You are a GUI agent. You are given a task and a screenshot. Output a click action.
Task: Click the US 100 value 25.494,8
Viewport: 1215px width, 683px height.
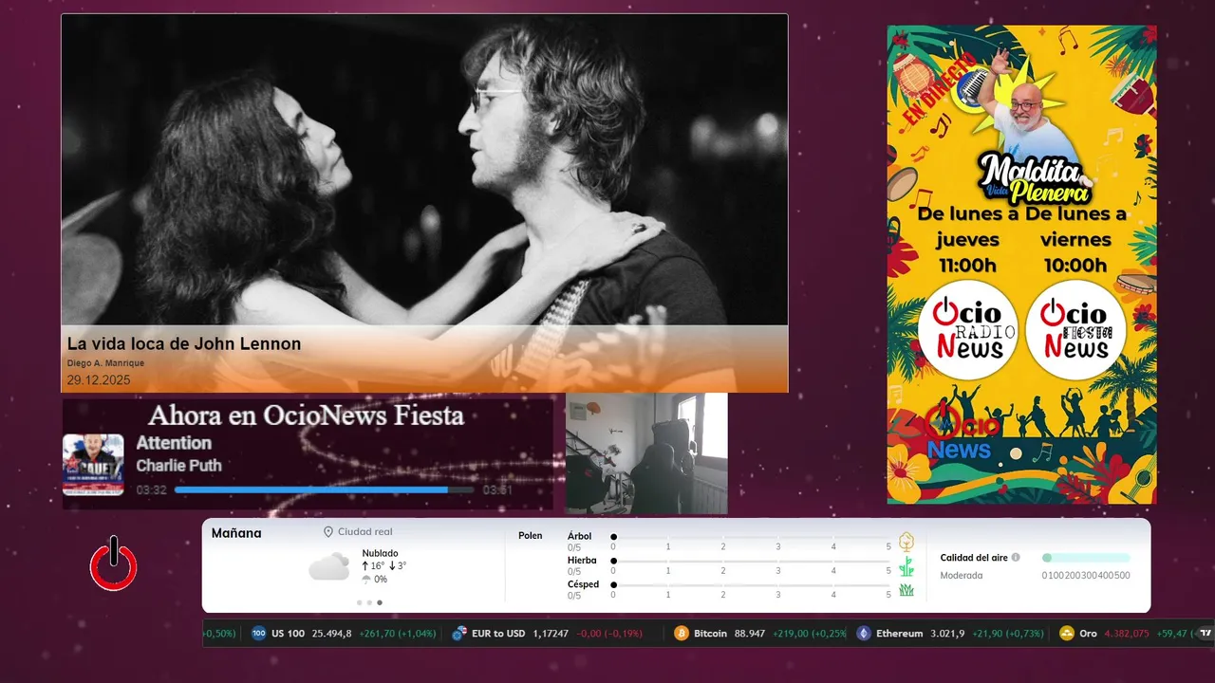(332, 634)
